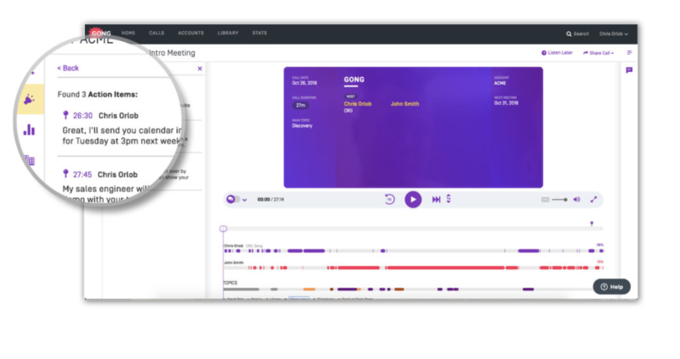Open the Home menu item
The image size is (680, 359).
[128, 33]
